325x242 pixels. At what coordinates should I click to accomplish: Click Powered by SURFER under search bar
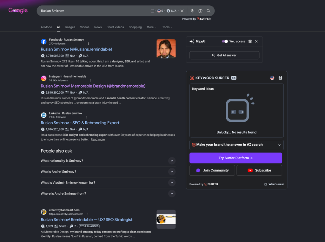[x=196, y=19]
